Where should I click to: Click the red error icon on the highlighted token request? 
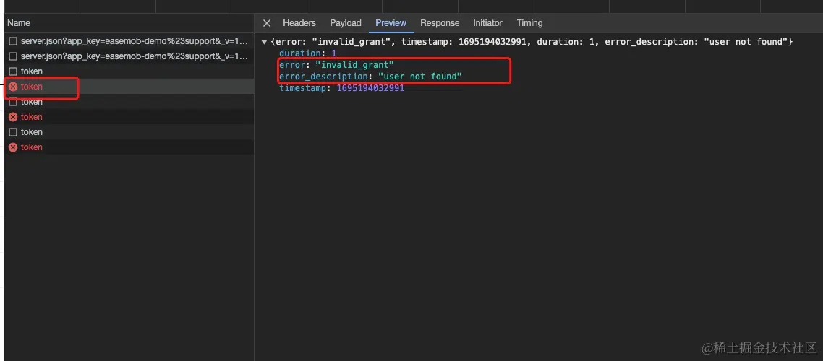(x=13, y=87)
